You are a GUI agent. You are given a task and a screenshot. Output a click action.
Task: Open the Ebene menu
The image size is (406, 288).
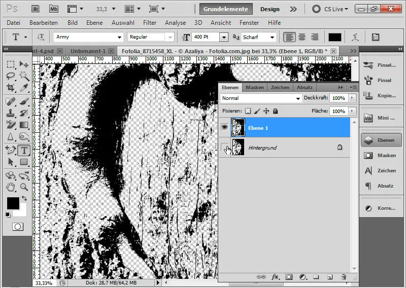94,23
